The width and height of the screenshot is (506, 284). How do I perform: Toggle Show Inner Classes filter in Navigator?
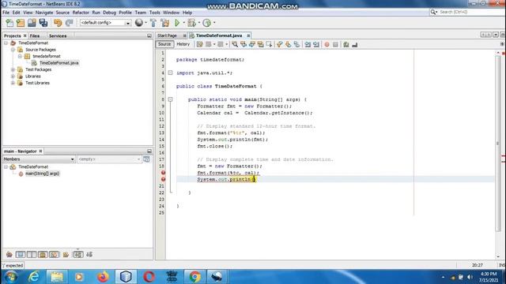(54, 255)
